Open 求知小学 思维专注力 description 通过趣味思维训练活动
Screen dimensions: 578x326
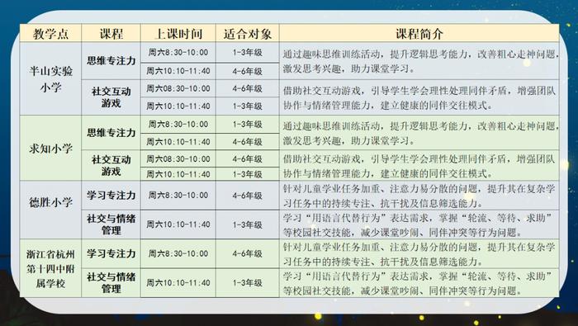click(x=419, y=133)
